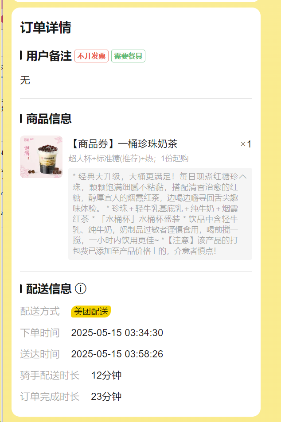Screen dimensions: 281x422
Task: Select the 美团配送 yellow badge
Action: (x=91, y=311)
